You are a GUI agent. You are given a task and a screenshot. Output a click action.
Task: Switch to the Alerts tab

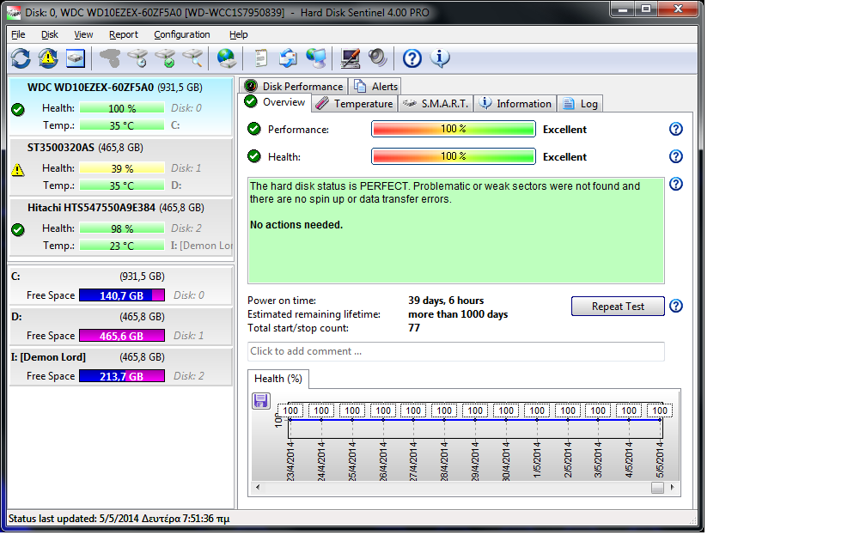[376, 86]
